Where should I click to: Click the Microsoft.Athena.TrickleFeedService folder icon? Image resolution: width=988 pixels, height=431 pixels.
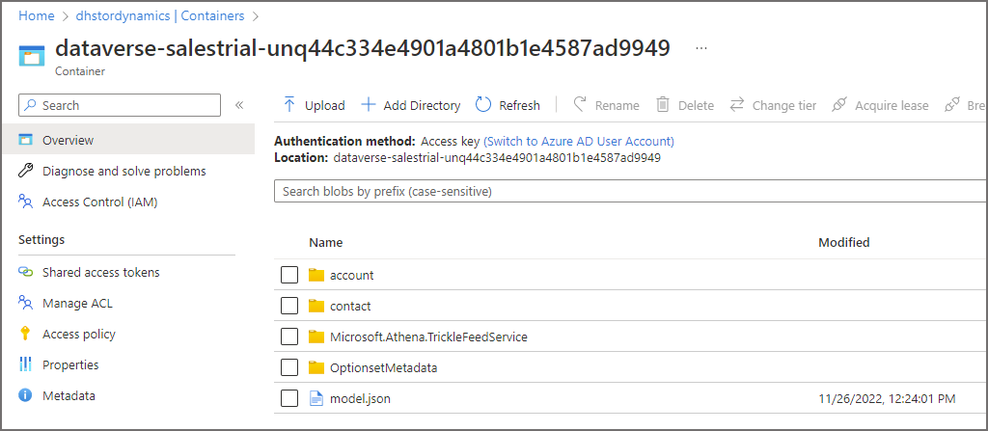316,337
